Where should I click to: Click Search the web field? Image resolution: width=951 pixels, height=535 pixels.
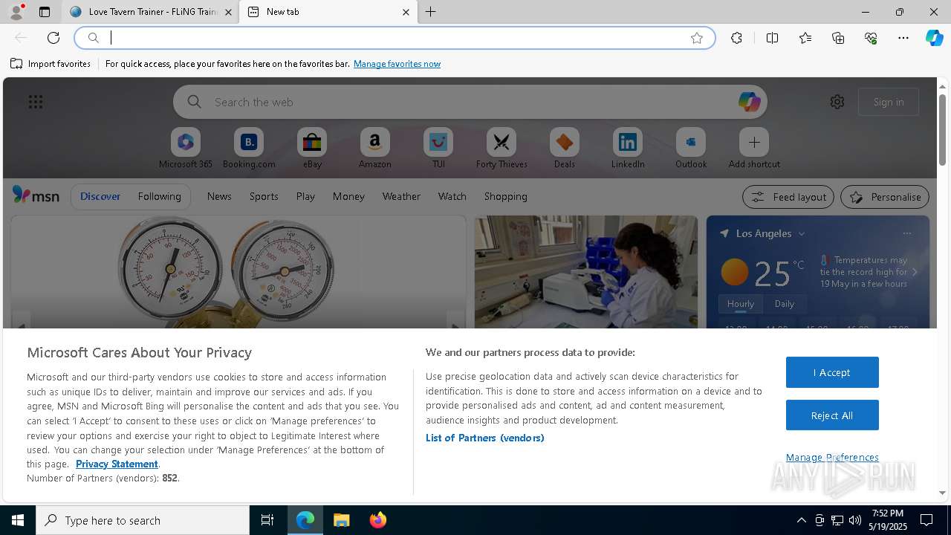tap(470, 102)
